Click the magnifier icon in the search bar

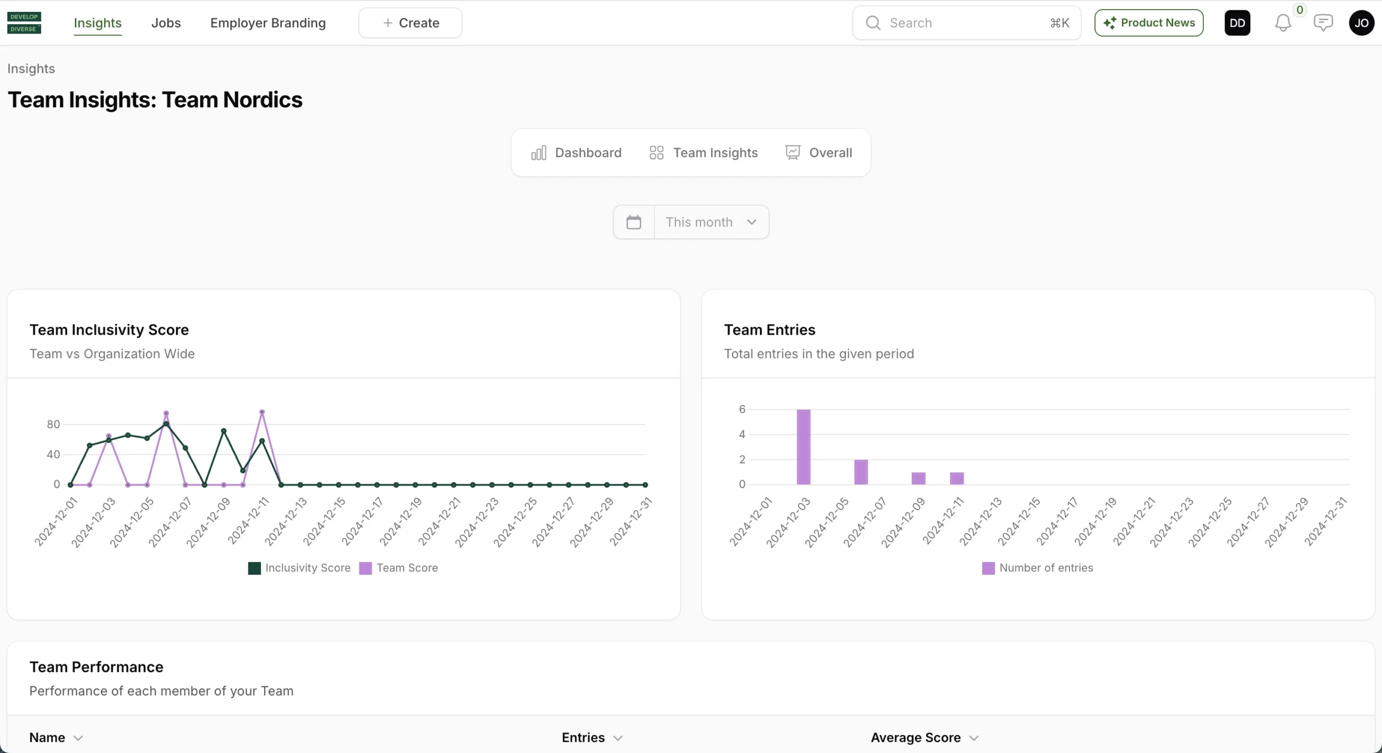(x=873, y=23)
